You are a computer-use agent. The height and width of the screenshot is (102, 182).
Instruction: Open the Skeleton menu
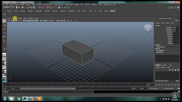pos(77,5)
